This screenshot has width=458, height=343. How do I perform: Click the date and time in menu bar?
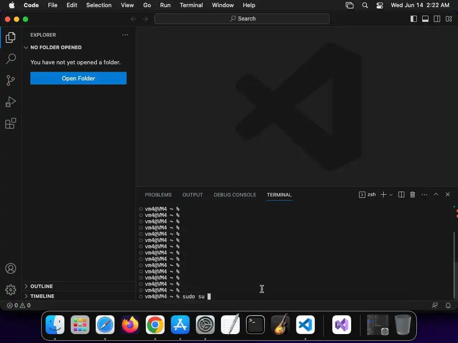coord(420,5)
